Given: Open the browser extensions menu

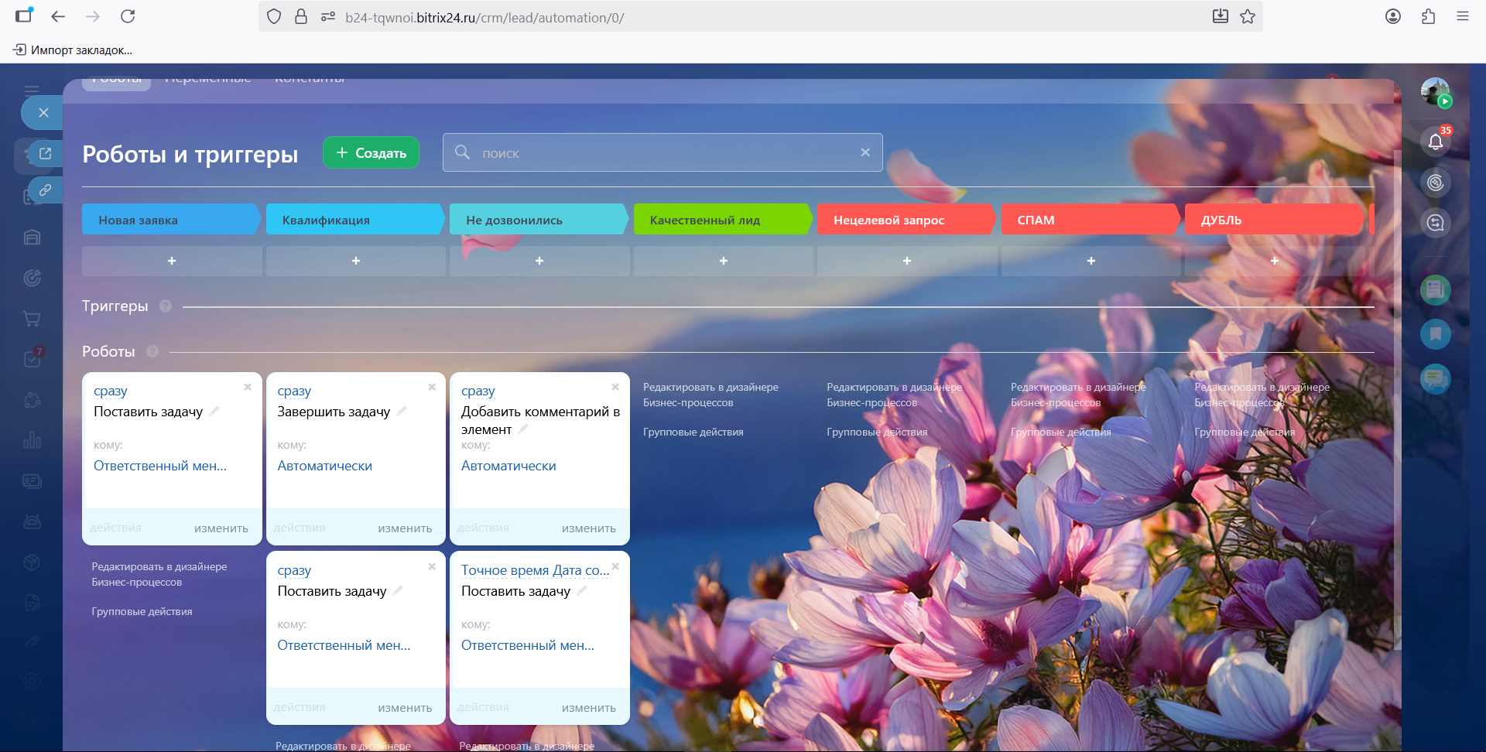Looking at the screenshot, I should coord(1429,16).
